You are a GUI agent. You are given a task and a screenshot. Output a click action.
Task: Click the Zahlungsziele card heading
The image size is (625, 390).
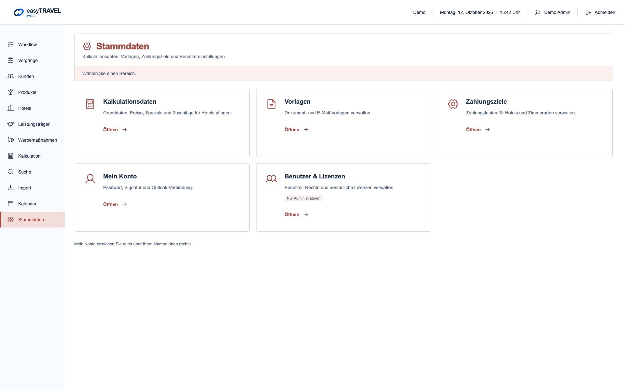(x=486, y=102)
